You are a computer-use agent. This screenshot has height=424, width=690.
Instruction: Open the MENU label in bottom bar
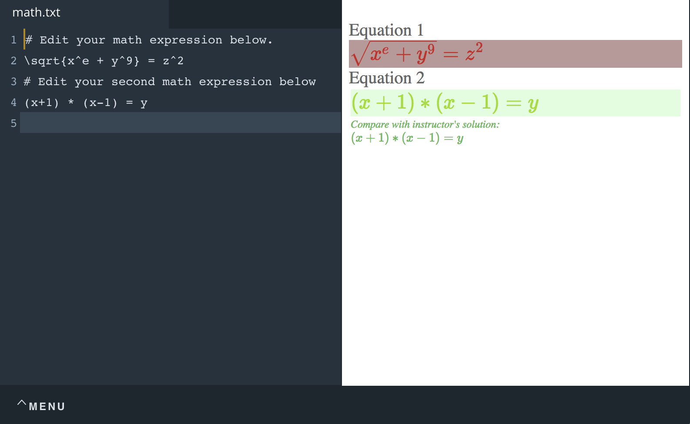47,407
